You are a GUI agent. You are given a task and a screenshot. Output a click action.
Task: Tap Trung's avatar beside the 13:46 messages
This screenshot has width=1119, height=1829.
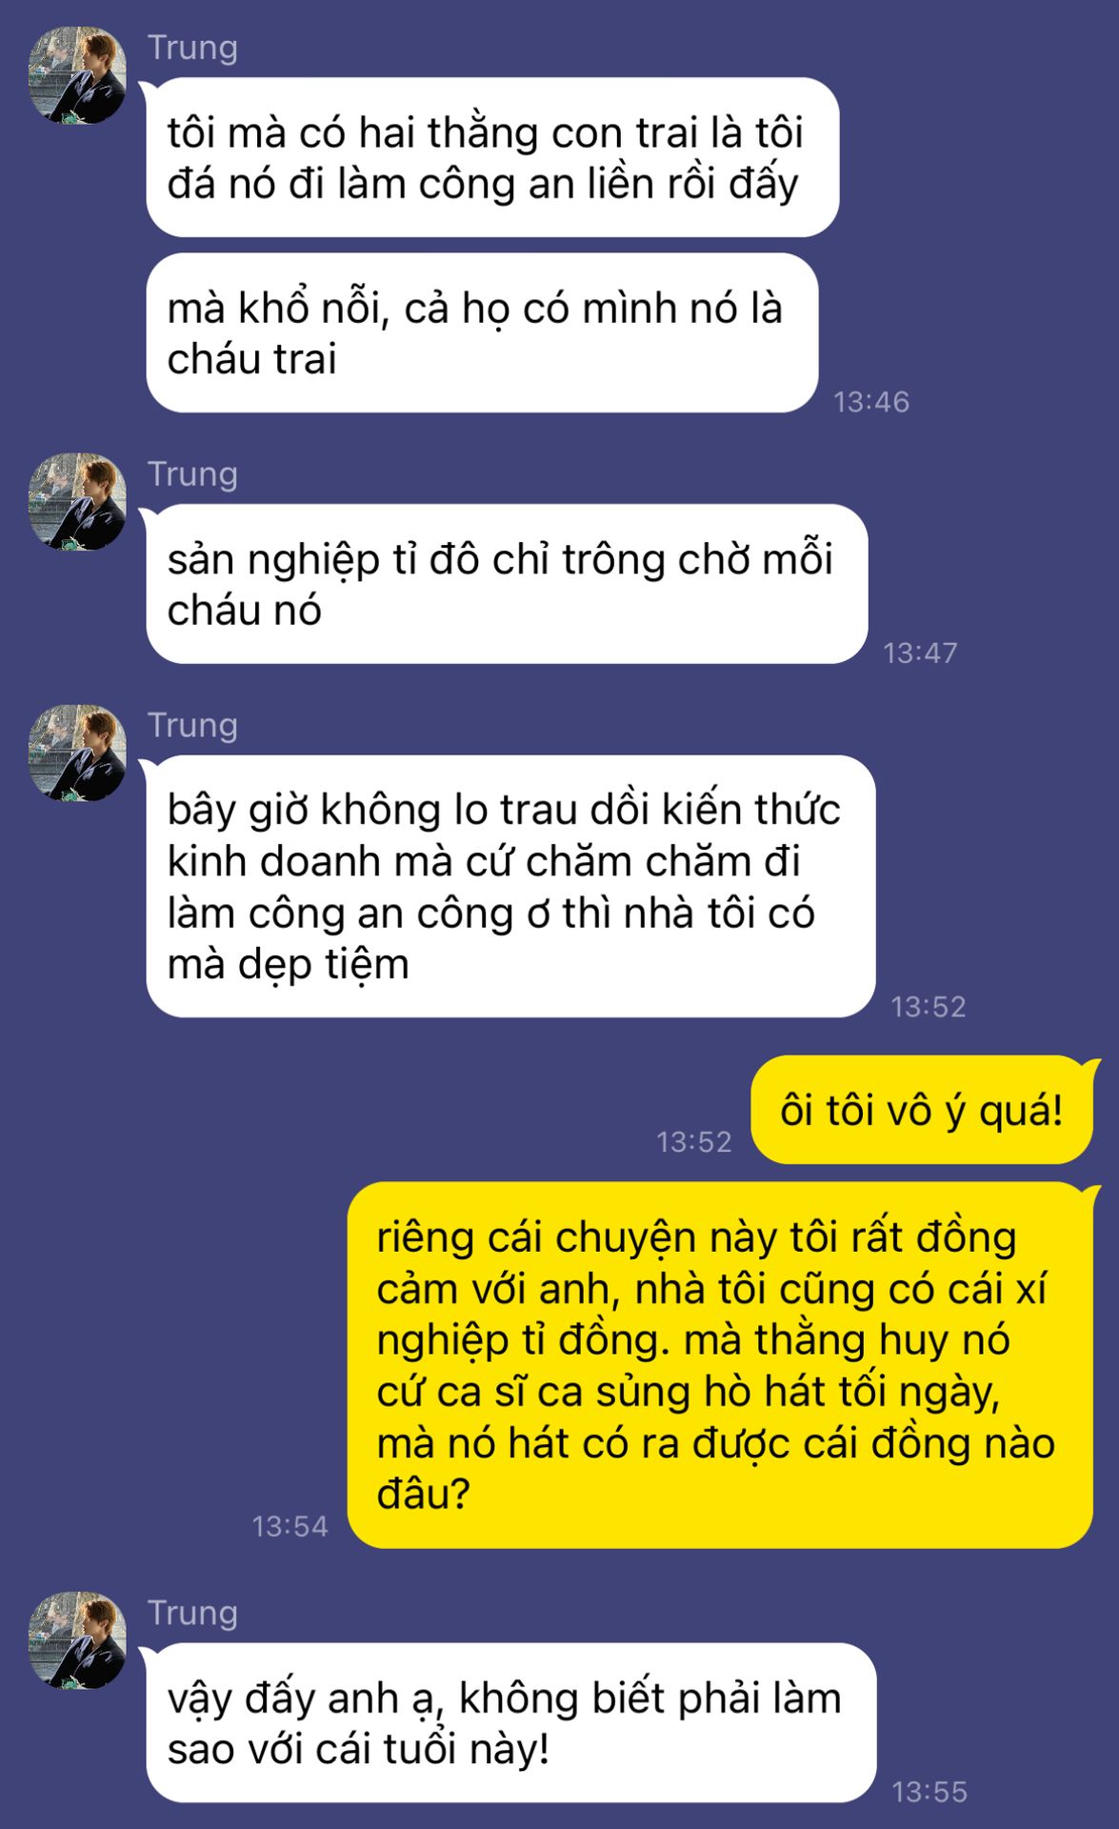pos(77,75)
